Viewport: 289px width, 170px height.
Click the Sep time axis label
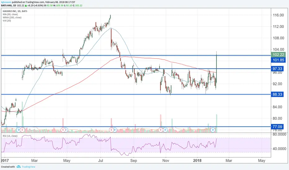pos(134,160)
